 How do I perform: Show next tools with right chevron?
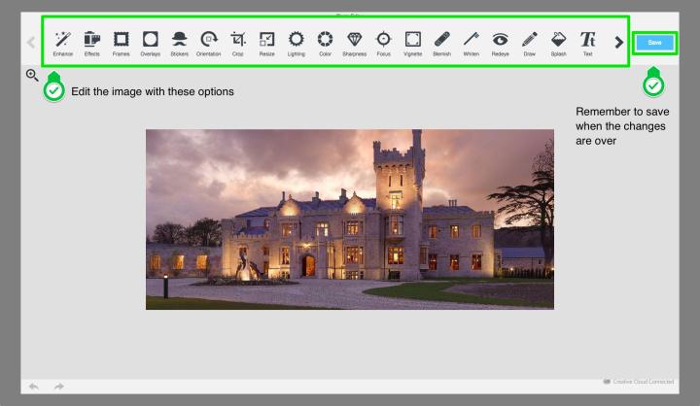click(618, 43)
